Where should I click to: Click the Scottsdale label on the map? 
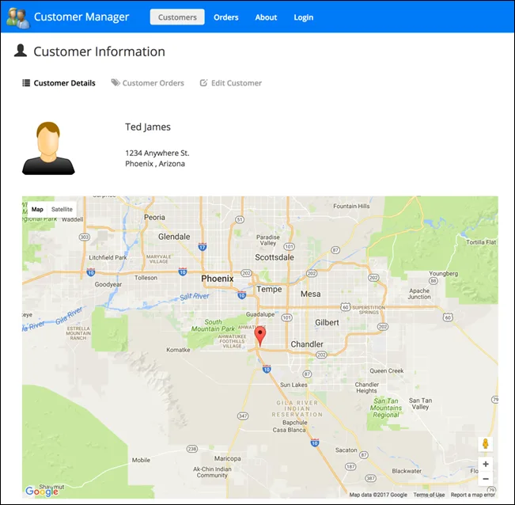(275, 257)
